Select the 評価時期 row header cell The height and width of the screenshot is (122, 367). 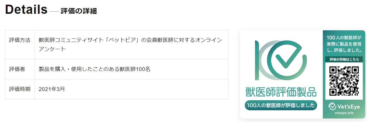point(20,89)
